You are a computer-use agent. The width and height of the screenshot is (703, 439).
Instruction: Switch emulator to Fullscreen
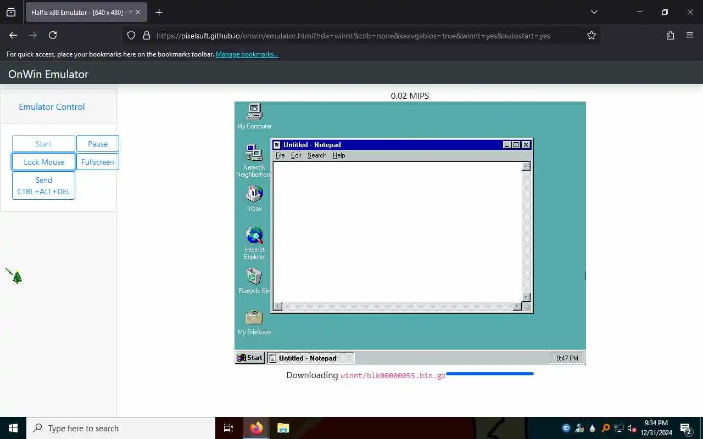pyautogui.click(x=98, y=162)
